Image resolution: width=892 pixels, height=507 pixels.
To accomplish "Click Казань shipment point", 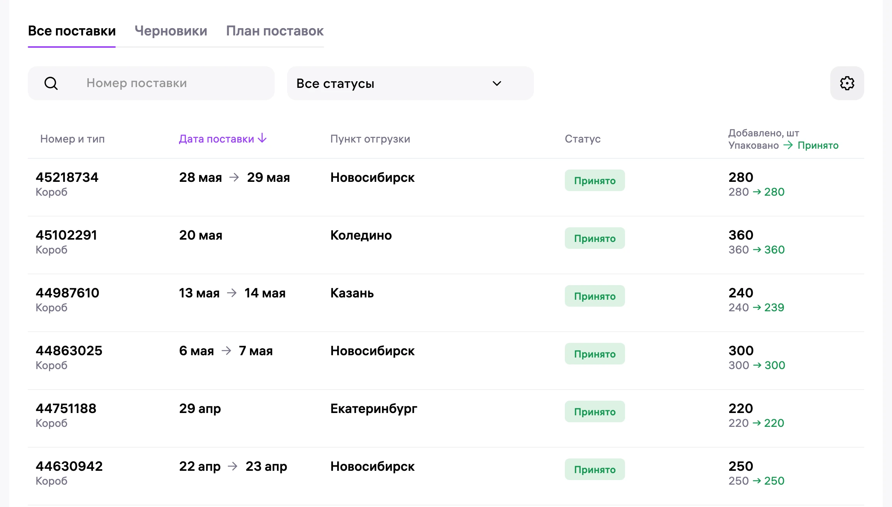I will pos(352,293).
